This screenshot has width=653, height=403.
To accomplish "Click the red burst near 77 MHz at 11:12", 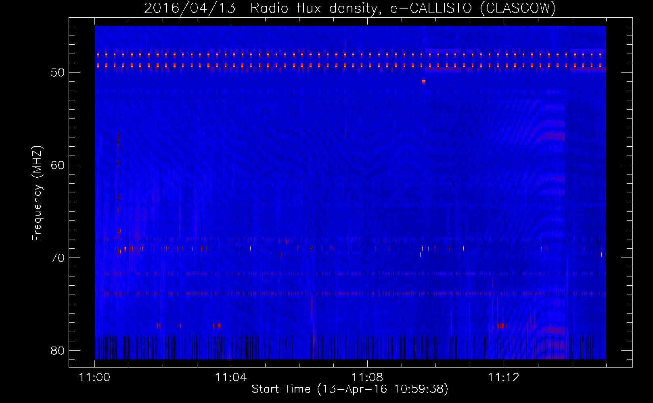I will coord(501,325).
